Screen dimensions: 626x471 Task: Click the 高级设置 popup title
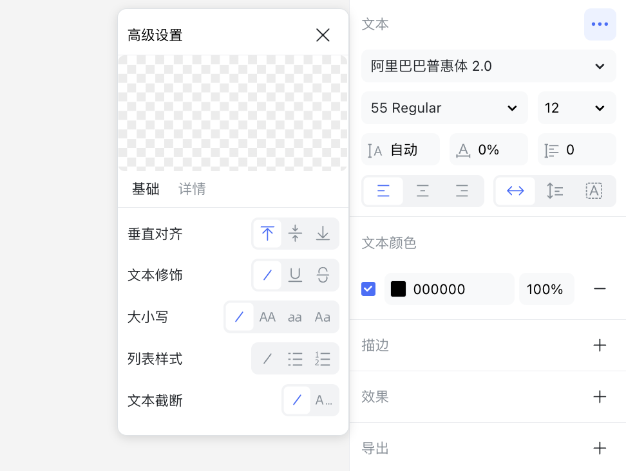tap(155, 35)
